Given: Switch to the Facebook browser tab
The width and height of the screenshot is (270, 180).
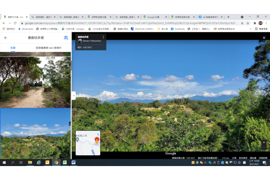Looking at the screenshot, I should click(x=211, y=17).
